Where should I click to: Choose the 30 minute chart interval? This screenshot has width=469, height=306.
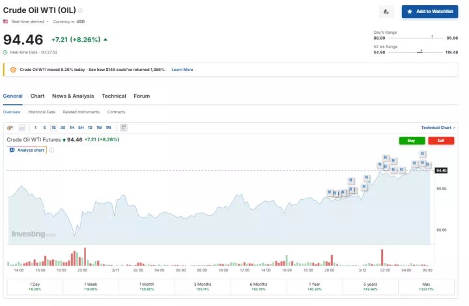pos(63,128)
